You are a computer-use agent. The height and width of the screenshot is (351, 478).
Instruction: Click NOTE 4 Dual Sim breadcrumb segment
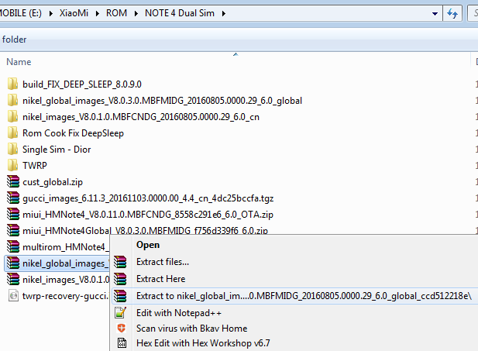(180, 13)
